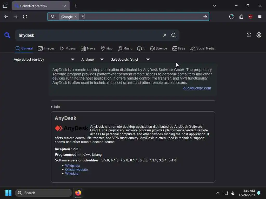Show hidden system tray icons
This screenshot has width=266, height=199.
pos(217,193)
